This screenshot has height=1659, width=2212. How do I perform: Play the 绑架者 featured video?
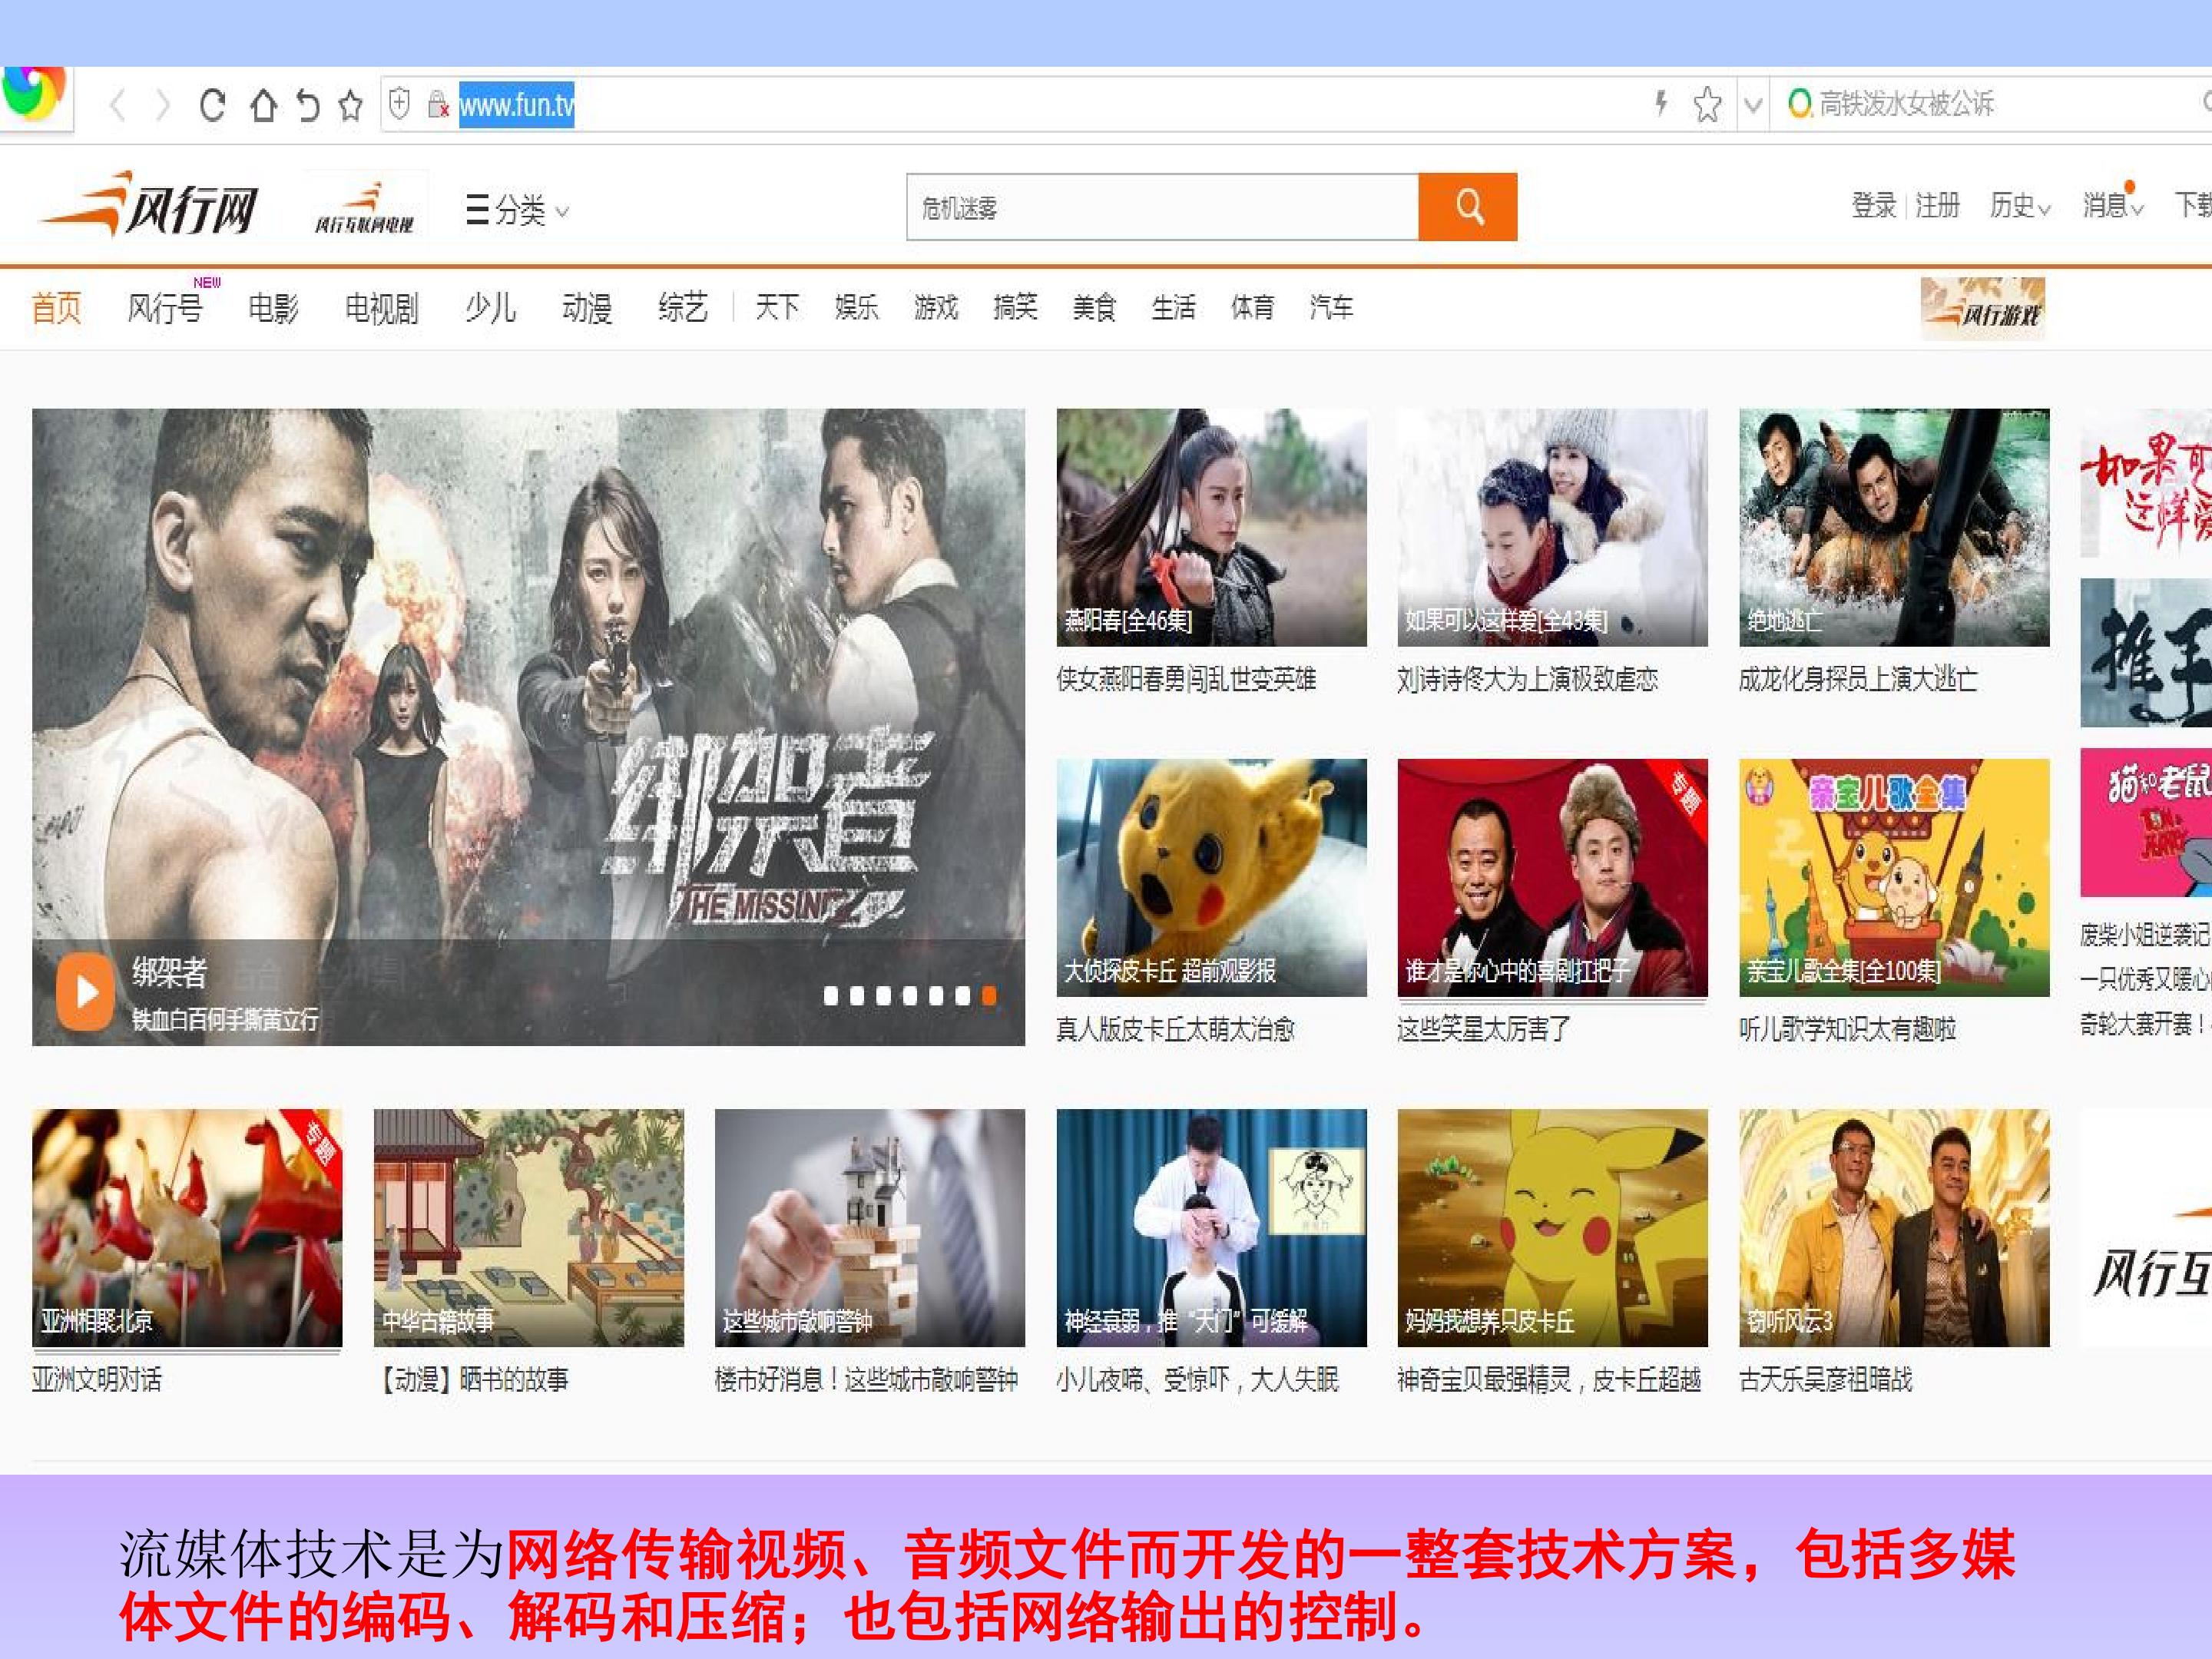pos(85,991)
